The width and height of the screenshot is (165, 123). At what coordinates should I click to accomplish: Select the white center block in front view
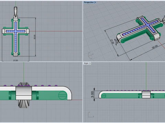click(x=24, y=93)
